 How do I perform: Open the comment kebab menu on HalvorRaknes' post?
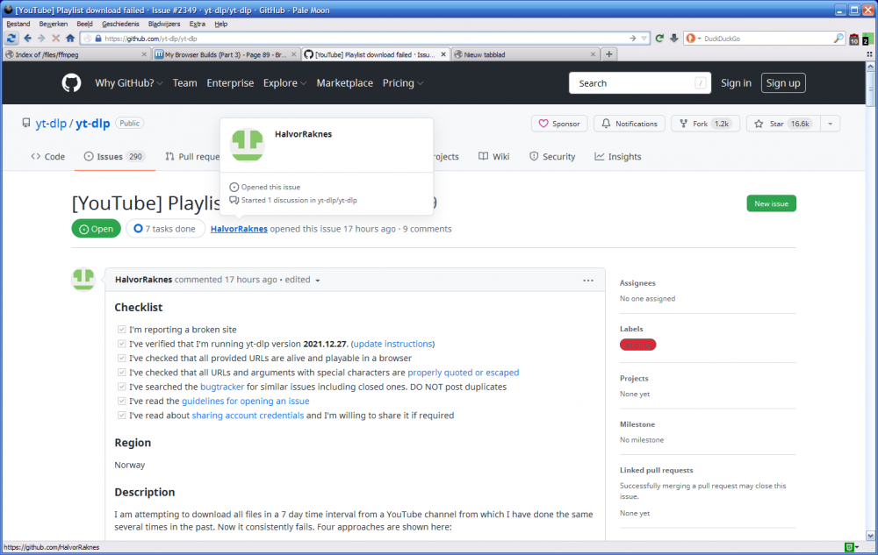587,280
